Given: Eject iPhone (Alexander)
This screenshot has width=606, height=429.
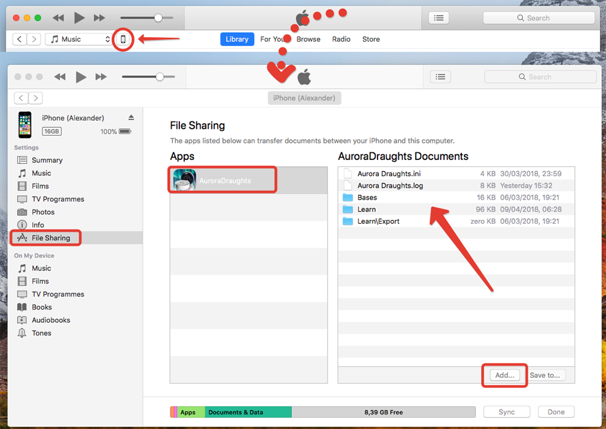Looking at the screenshot, I should 131,118.
